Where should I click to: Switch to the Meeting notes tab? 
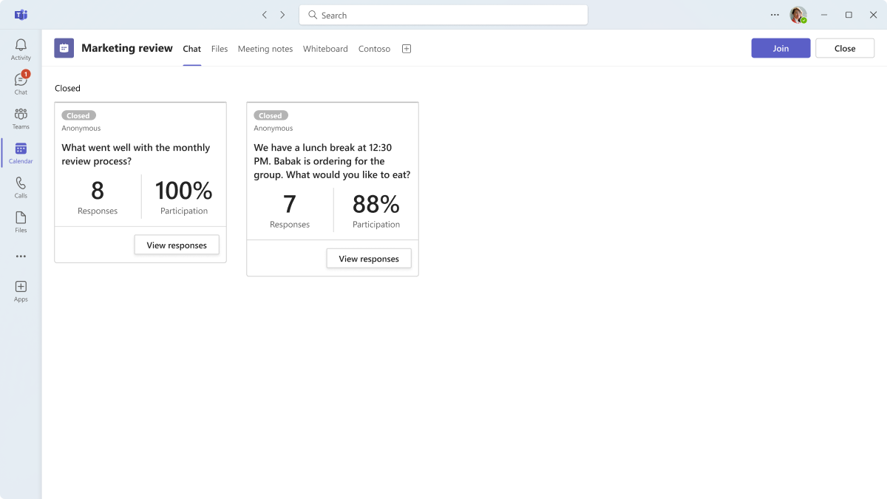click(265, 49)
